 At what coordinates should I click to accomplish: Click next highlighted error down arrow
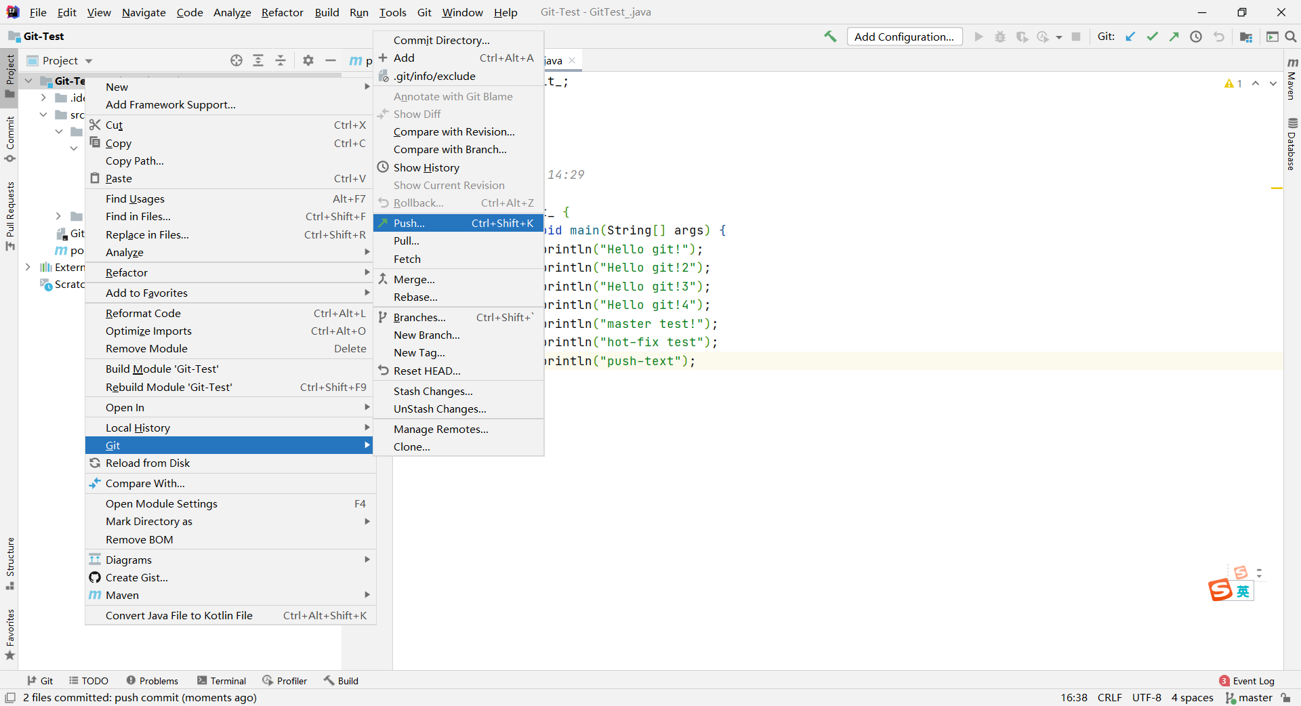pos(1273,83)
